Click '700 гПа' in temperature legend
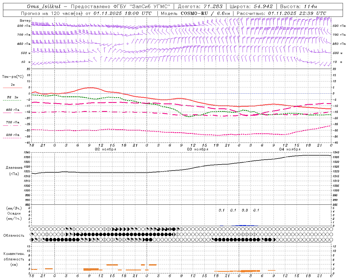The image size is (347, 278). click(x=13, y=122)
